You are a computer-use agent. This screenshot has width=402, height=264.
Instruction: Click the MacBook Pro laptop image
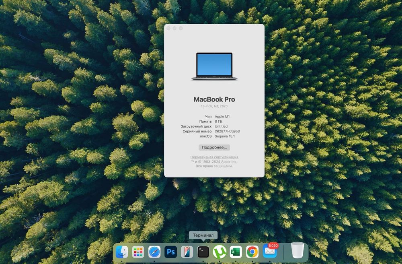pyautogui.click(x=214, y=66)
